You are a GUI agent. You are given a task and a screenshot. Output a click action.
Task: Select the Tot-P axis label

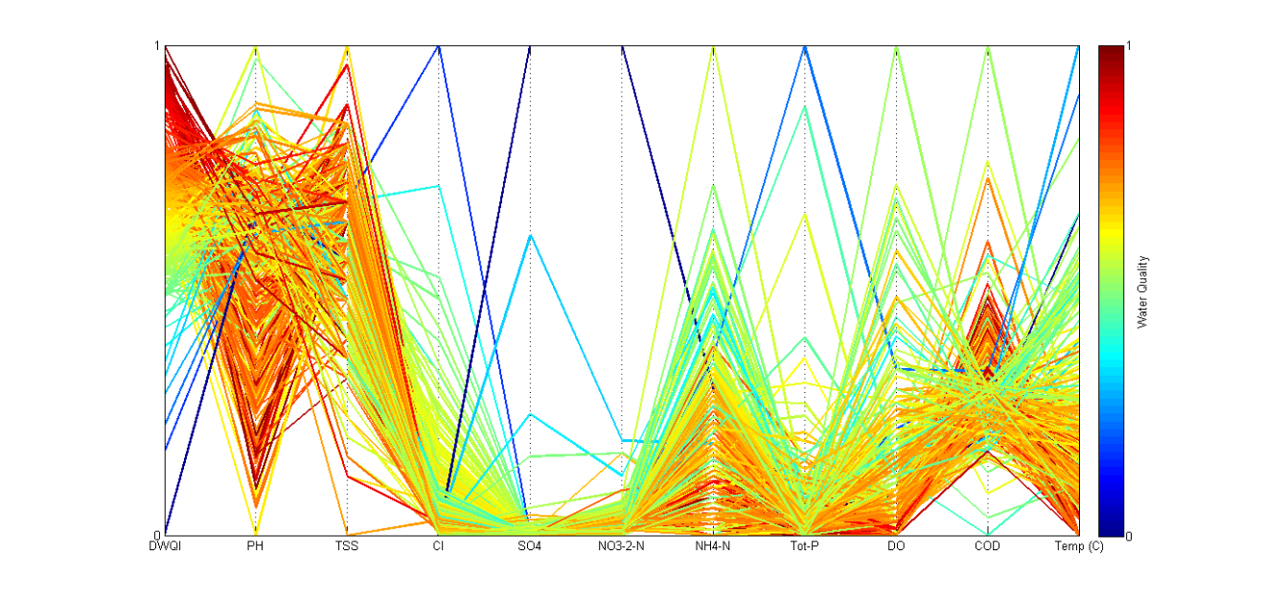(804, 546)
